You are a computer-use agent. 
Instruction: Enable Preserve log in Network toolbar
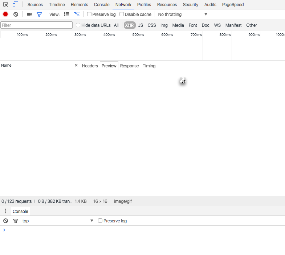coord(89,14)
